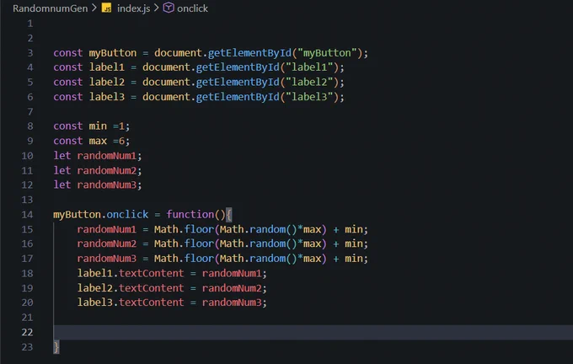The image size is (573, 364).
Task: Click the onclick symbol breadcrumb
Action: pos(192,8)
